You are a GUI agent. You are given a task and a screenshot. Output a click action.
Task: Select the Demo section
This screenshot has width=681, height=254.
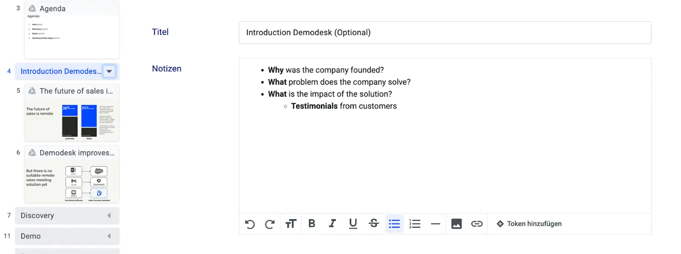click(67, 237)
